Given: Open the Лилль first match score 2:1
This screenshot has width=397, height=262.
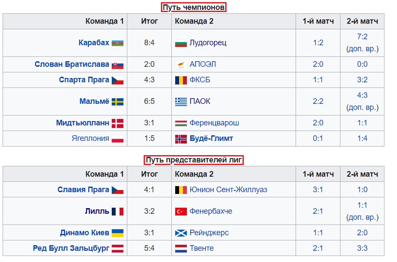Looking at the screenshot, I should 318,211.
